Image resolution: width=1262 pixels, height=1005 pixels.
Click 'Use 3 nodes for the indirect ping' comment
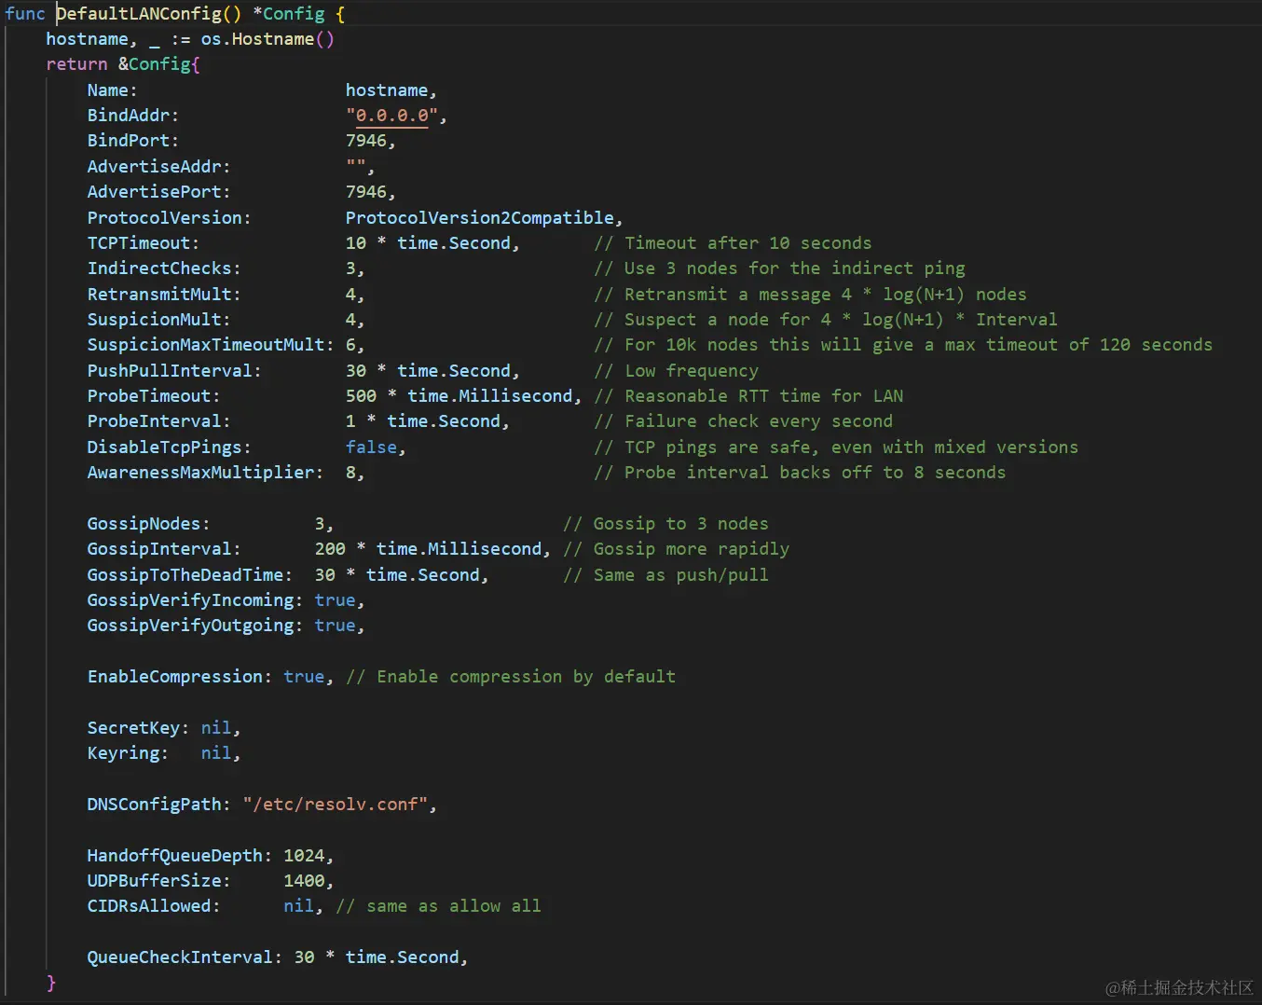pyautogui.click(x=780, y=268)
